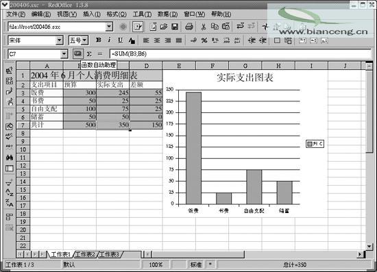Screen dimensions: 377x272
Task: Click the font color icon
Action: [132, 40]
